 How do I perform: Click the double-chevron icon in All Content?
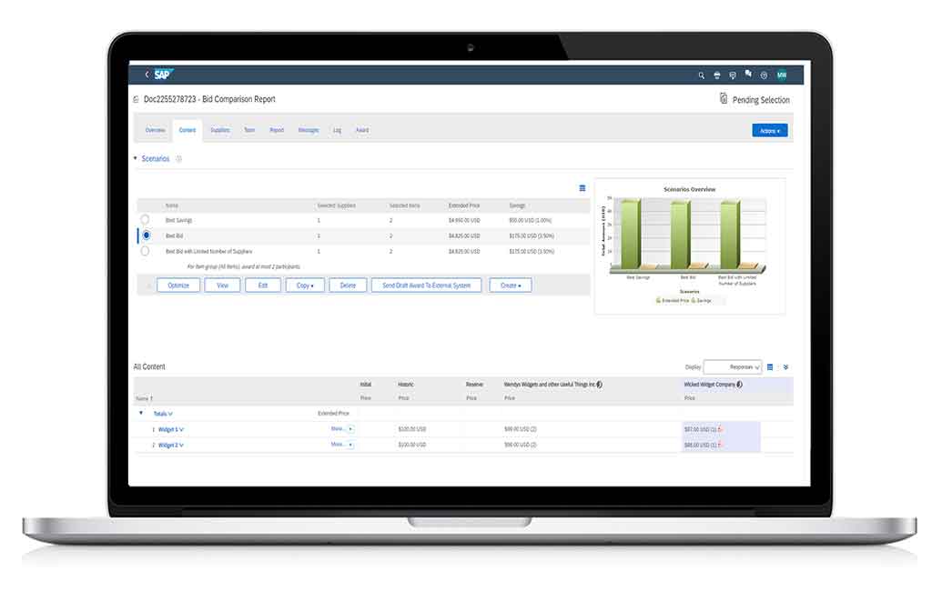785,367
